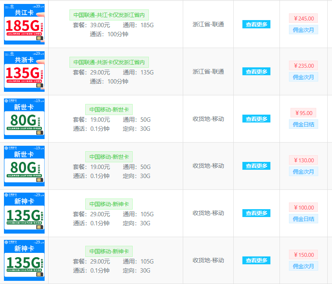Click the 佣金次月 label beneath ¥130.00
The height and width of the screenshot is (284, 332).
(x=303, y=171)
